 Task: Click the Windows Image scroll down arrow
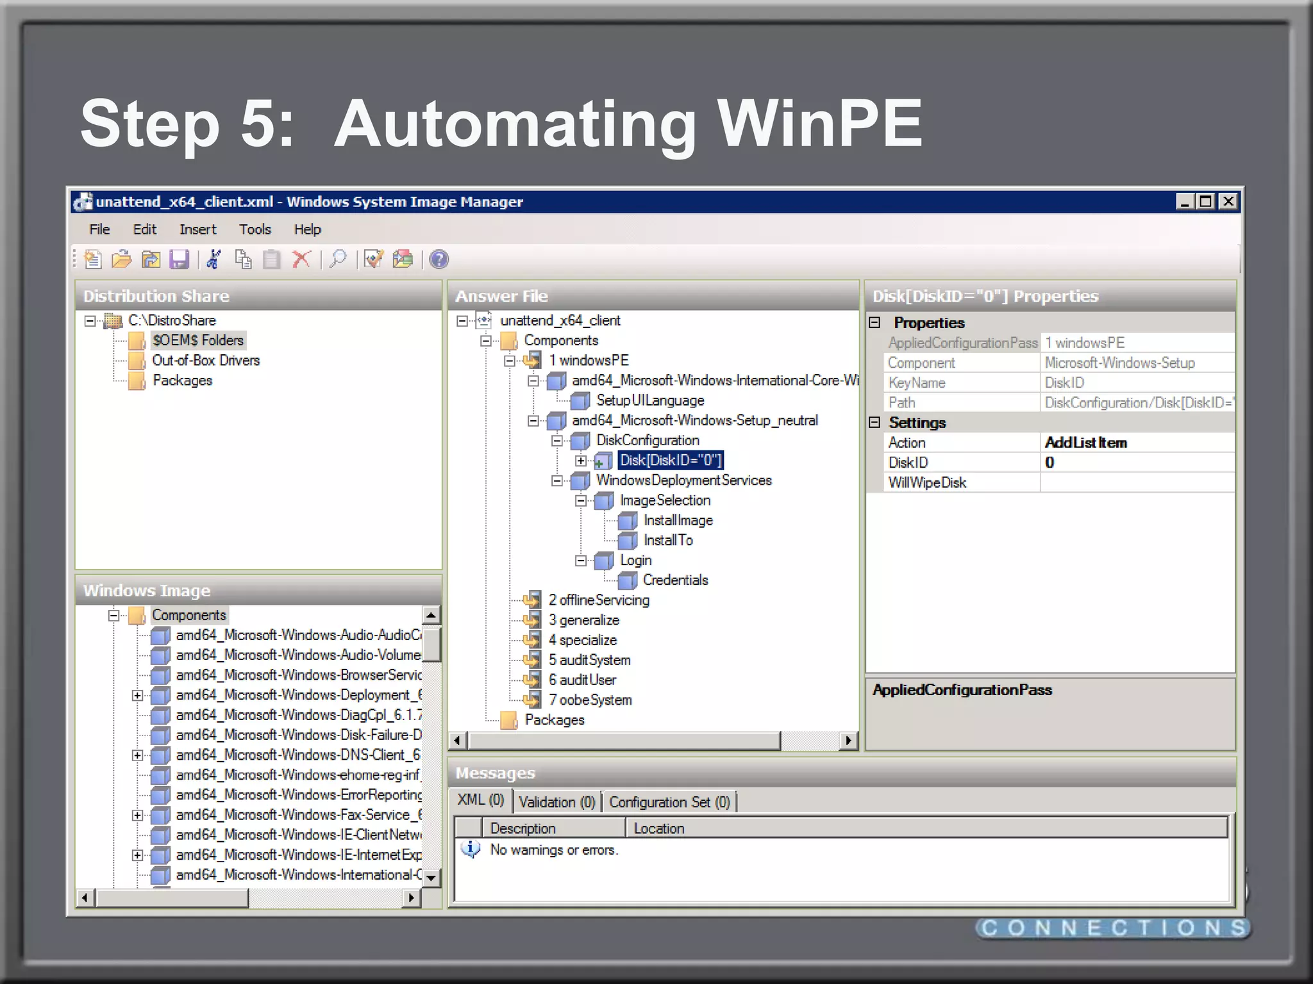click(431, 878)
